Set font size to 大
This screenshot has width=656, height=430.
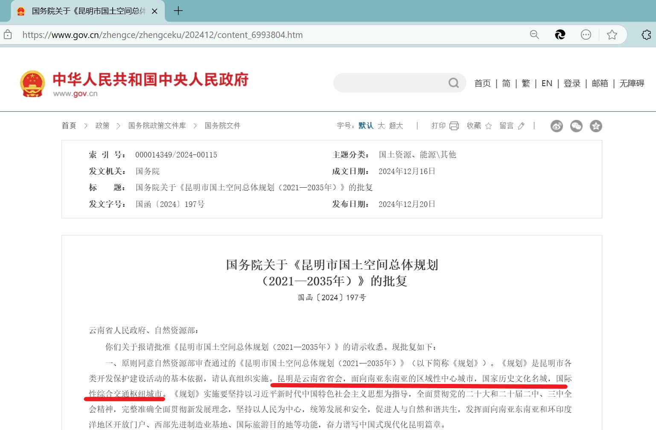click(x=381, y=125)
